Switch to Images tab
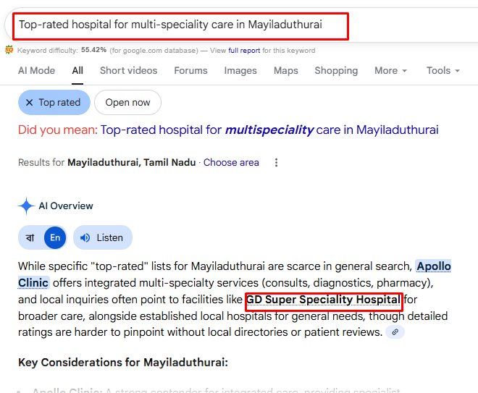 point(240,70)
